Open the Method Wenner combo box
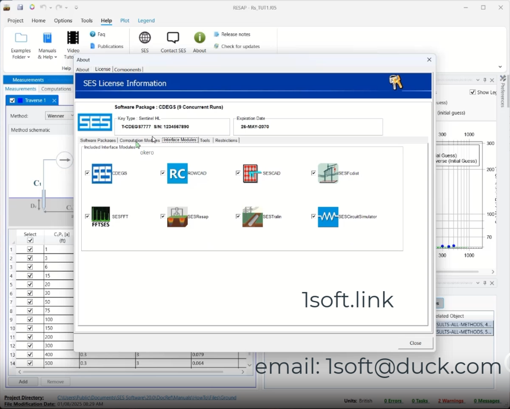 point(60,116)
